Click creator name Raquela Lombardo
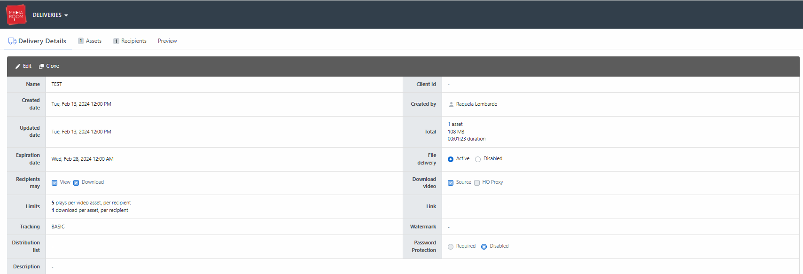The width and height of the screenshot is (803, 274). pos(476,104)
